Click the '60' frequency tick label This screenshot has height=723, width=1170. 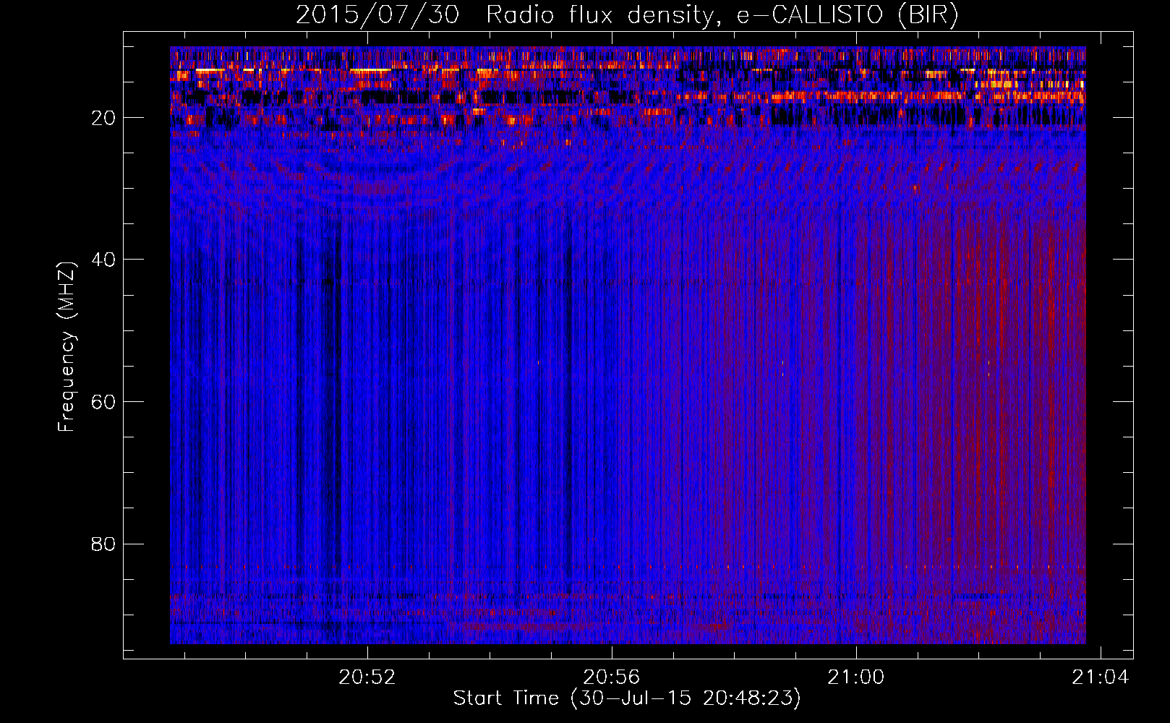(104, 402)
